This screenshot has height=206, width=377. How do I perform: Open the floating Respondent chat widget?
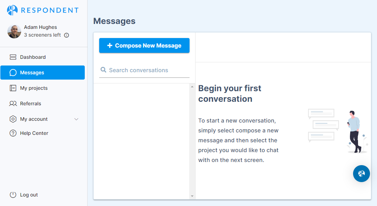[x=361, y=174]
